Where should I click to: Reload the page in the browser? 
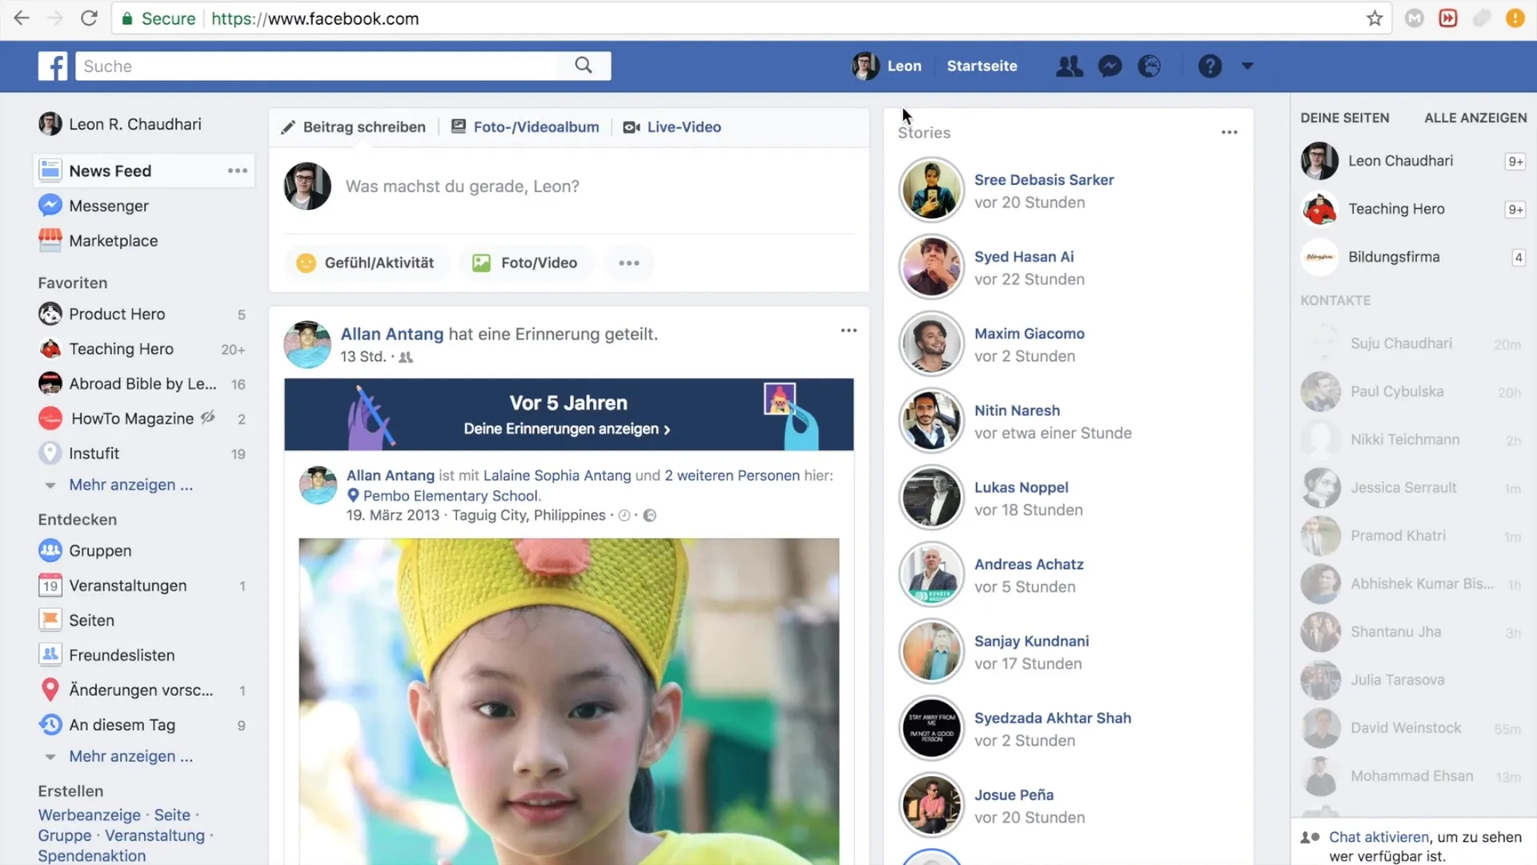click(89, 18)
